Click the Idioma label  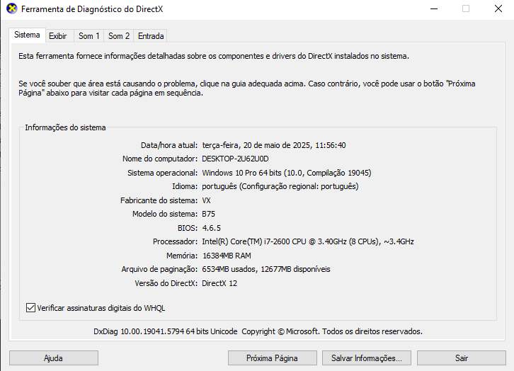pyautogui.click(x=185, y=186)
